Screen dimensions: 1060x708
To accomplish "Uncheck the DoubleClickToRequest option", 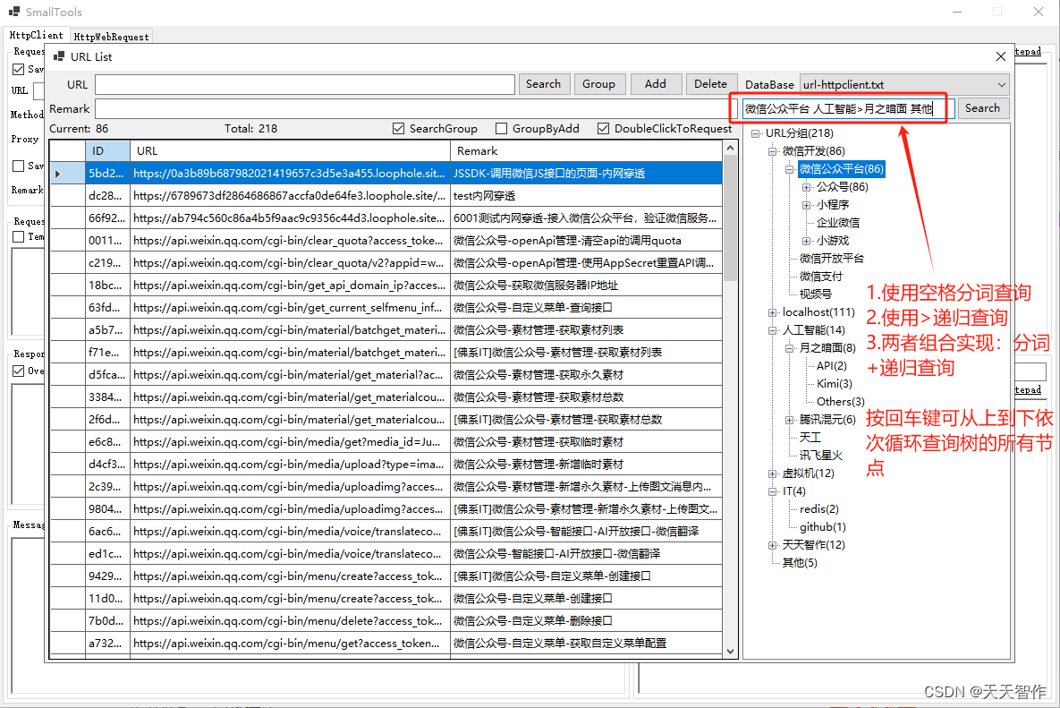I will pyautogui.click(x=603, y=128).
